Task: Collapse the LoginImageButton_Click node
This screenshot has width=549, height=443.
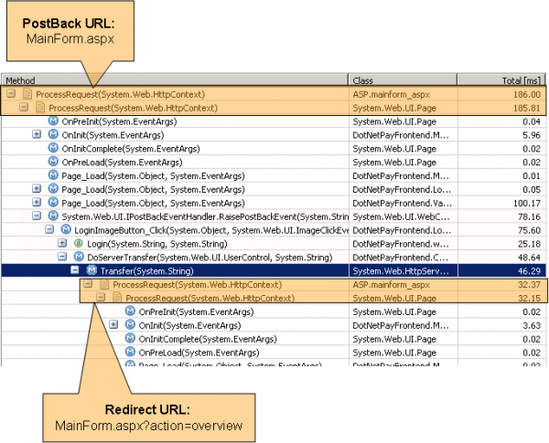Action: [49, 229]
